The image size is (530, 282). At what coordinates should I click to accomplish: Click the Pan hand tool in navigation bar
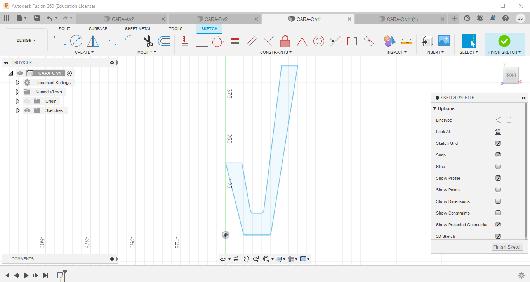246,259
